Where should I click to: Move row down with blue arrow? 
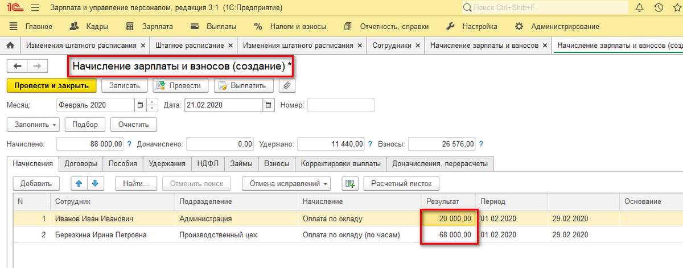tap(94, 183)
